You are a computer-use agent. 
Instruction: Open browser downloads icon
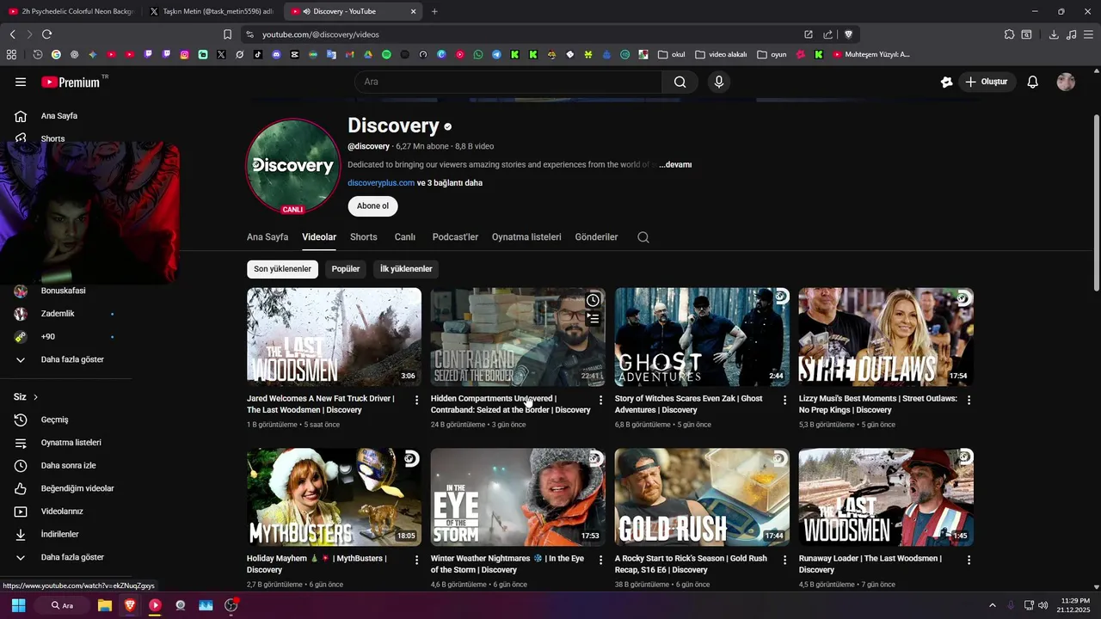point(1054,34)
